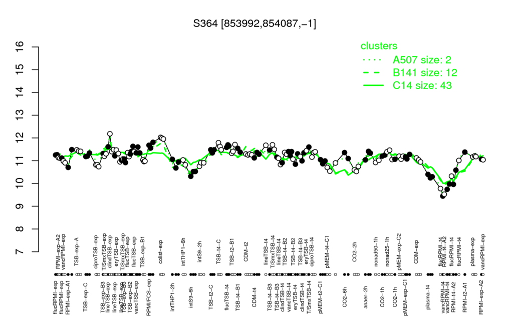
Task: Click the 'TSB-exp-A' axis label
Action: [77, 250]
